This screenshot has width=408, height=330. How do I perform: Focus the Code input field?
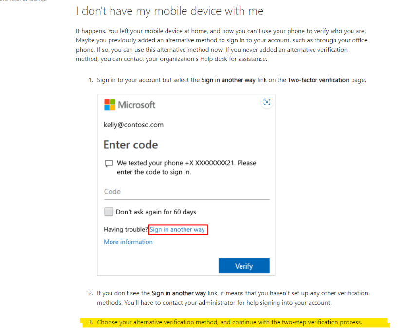click(x=186, y=192)
